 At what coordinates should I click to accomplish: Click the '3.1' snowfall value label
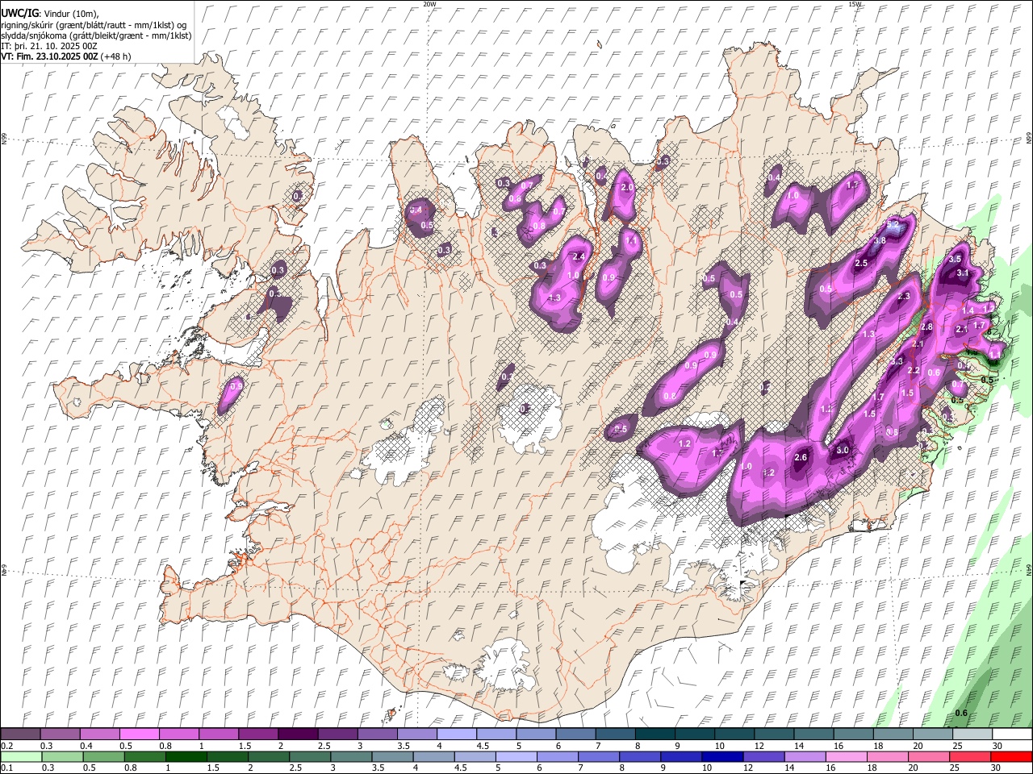[962, 273]
